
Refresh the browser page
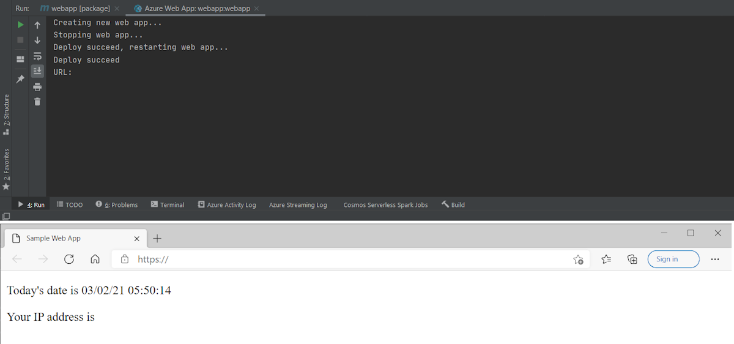(69, 260)
